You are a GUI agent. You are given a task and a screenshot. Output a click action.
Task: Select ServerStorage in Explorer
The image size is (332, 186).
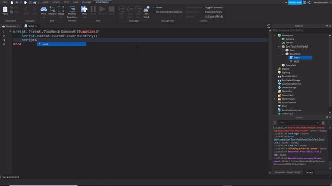(289, 87)
